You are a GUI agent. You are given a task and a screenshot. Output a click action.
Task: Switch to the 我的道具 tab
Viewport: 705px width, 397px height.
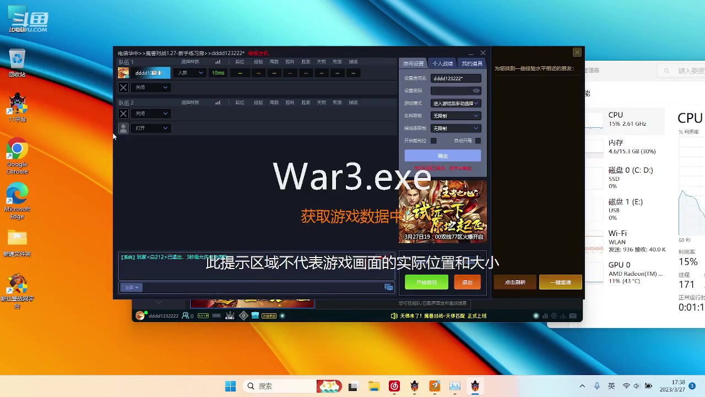[471, 63]
